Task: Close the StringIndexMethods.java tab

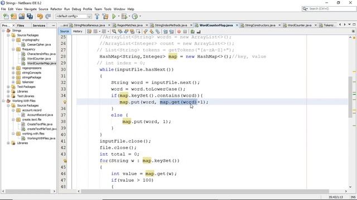Action: pos(191,25)
